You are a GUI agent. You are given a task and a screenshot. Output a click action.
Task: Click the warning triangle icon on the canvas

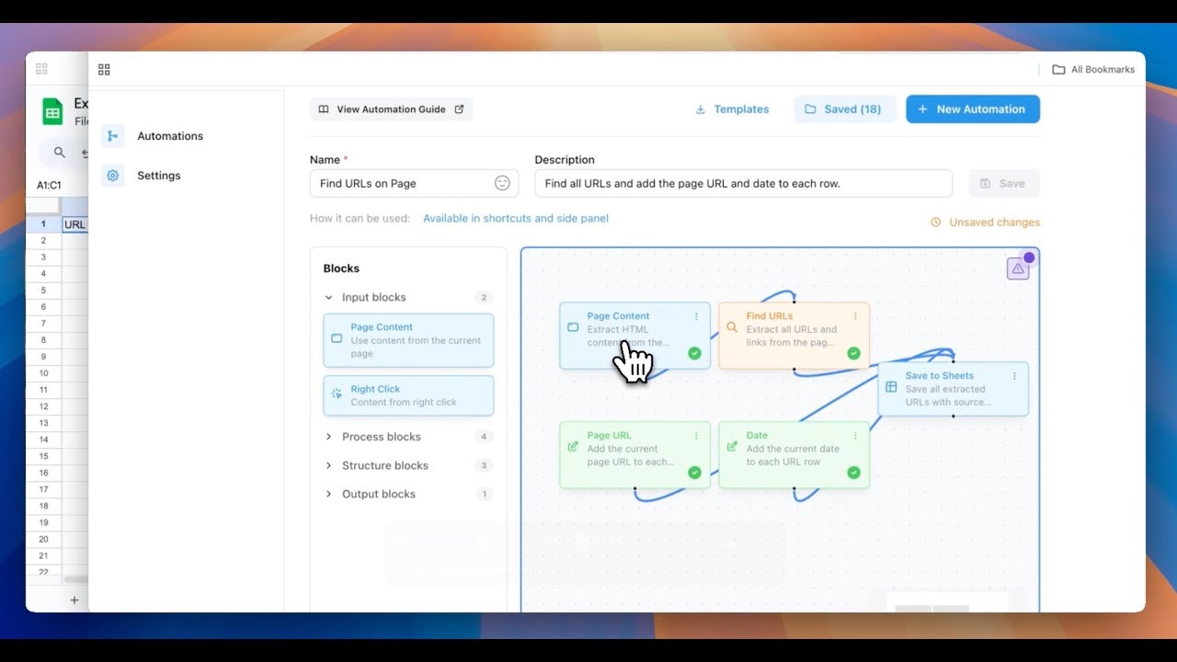[x=1019, y=267]
